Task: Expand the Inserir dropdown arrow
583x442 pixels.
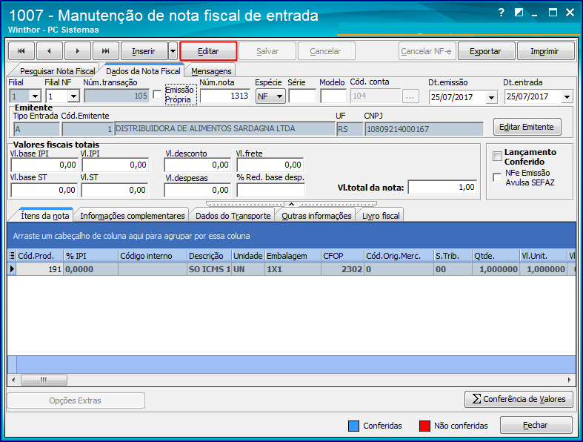Action: pos(173,51)
